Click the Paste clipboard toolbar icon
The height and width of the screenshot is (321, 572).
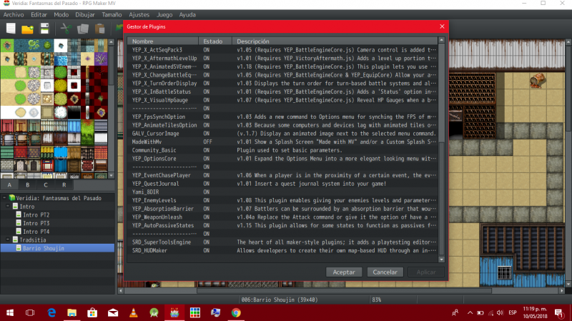tap(99, 29)
